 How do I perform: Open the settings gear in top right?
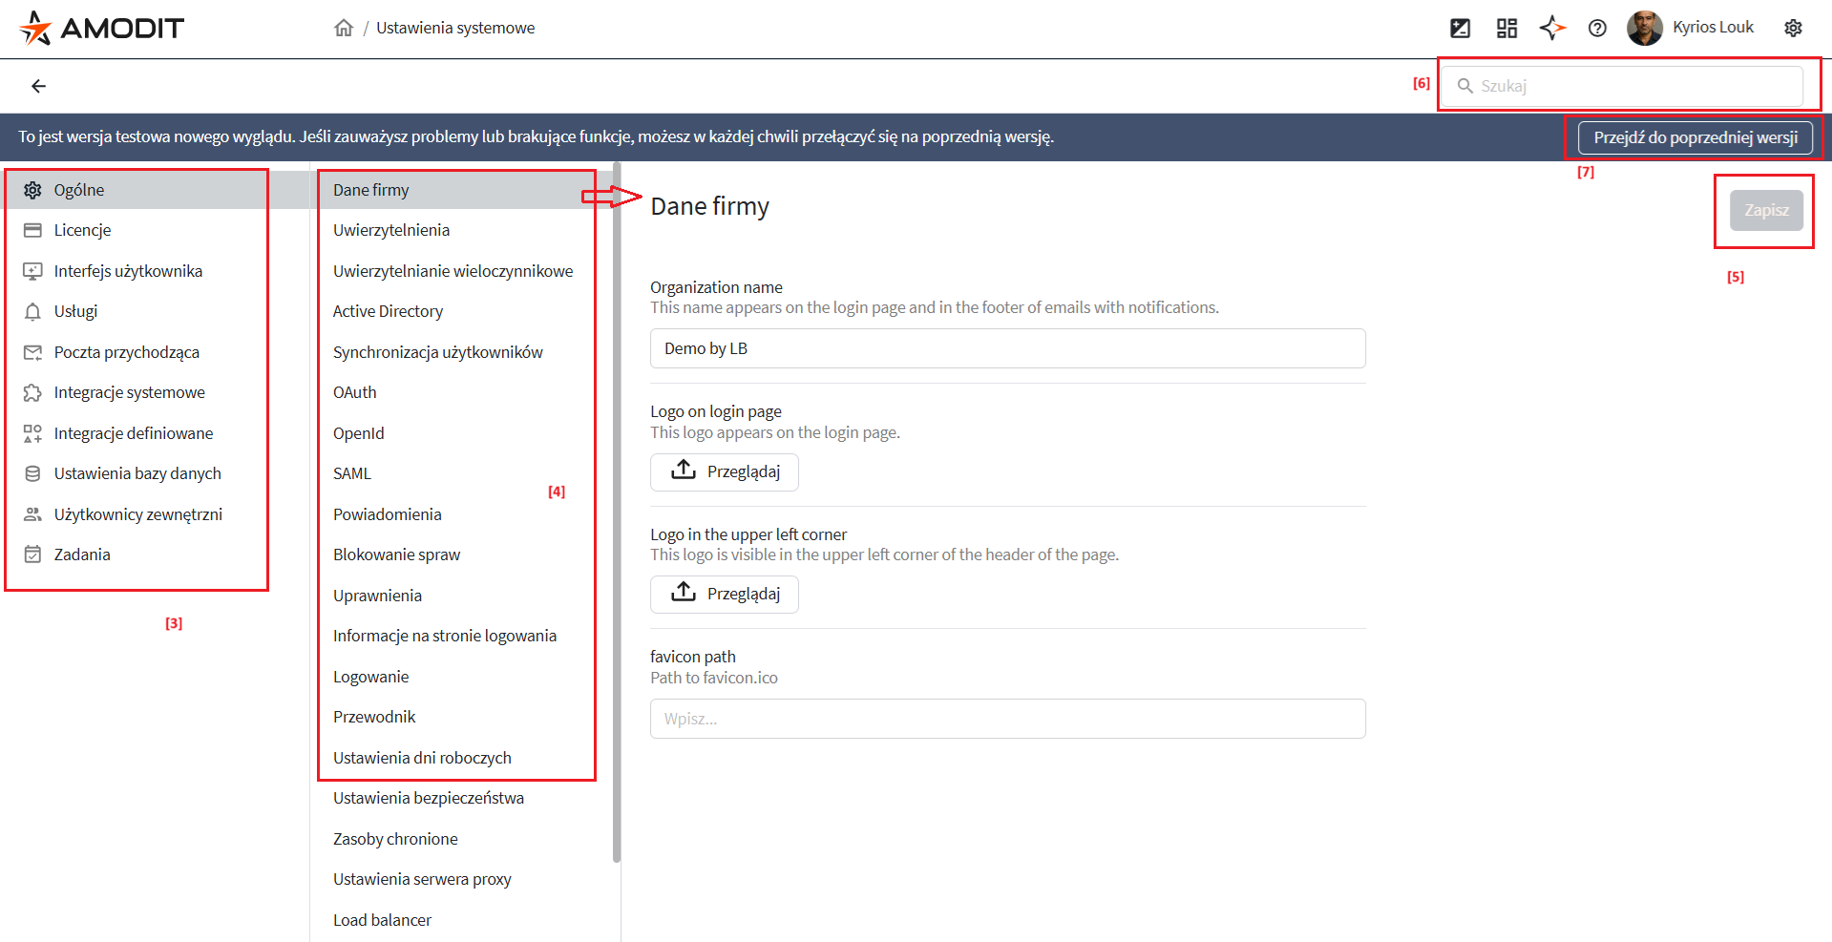point(1793,28)
